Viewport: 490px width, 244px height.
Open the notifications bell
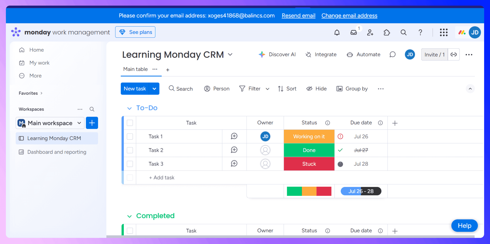(337, 32)
